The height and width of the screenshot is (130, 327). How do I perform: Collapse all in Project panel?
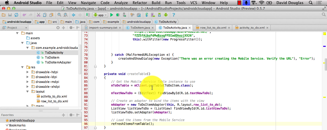(x=64, y=28)
